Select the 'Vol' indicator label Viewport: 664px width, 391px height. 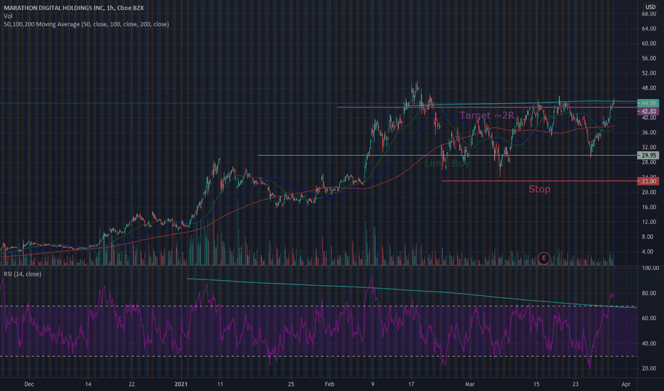click(x=8, y=16)
